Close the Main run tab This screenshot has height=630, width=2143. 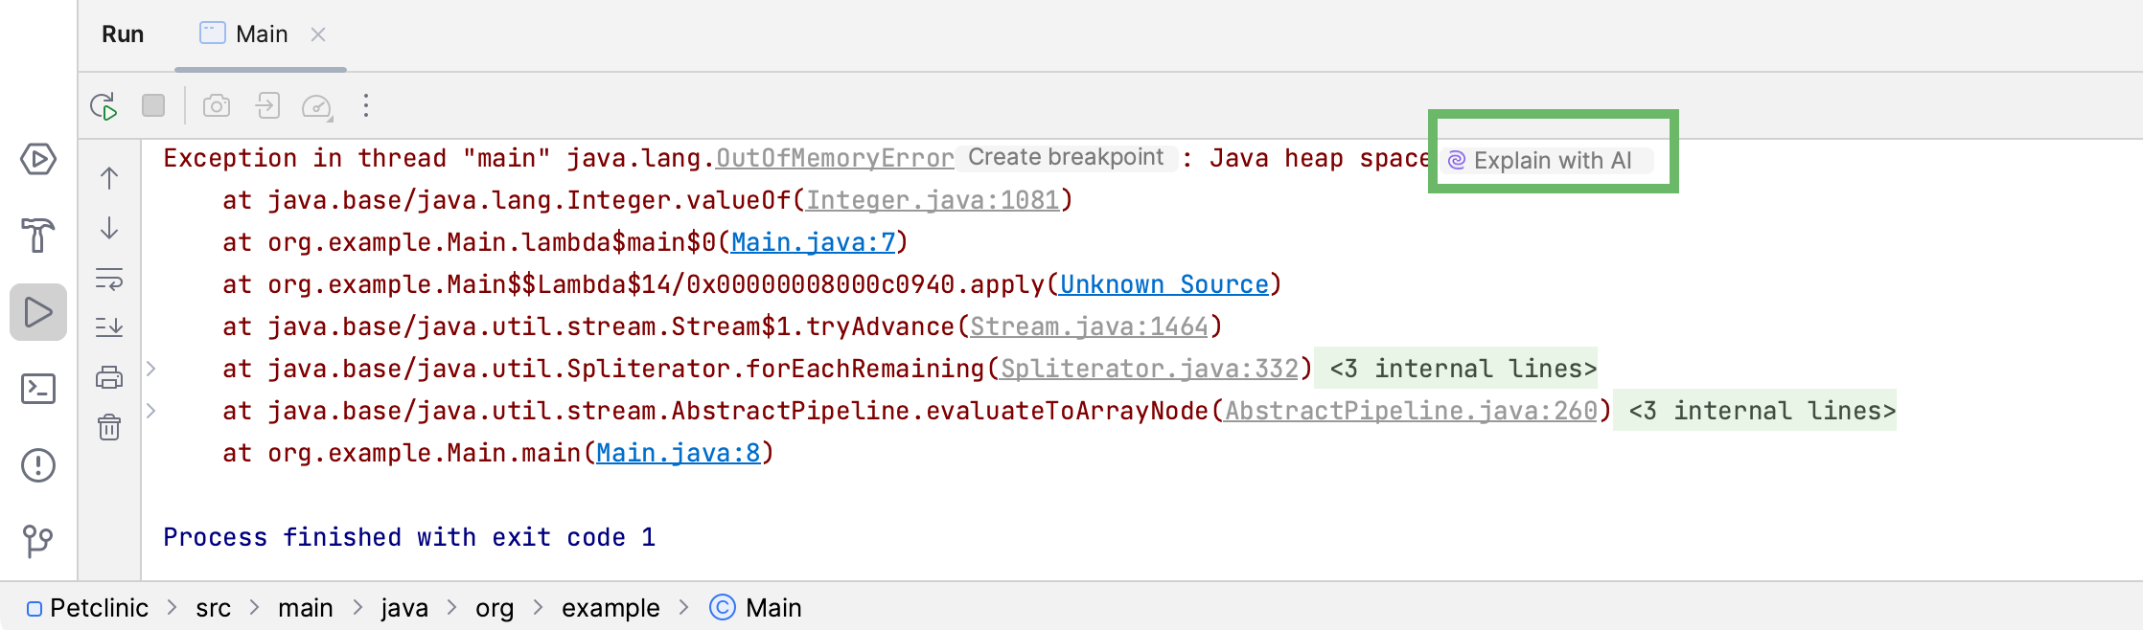(x=318, y=34)
